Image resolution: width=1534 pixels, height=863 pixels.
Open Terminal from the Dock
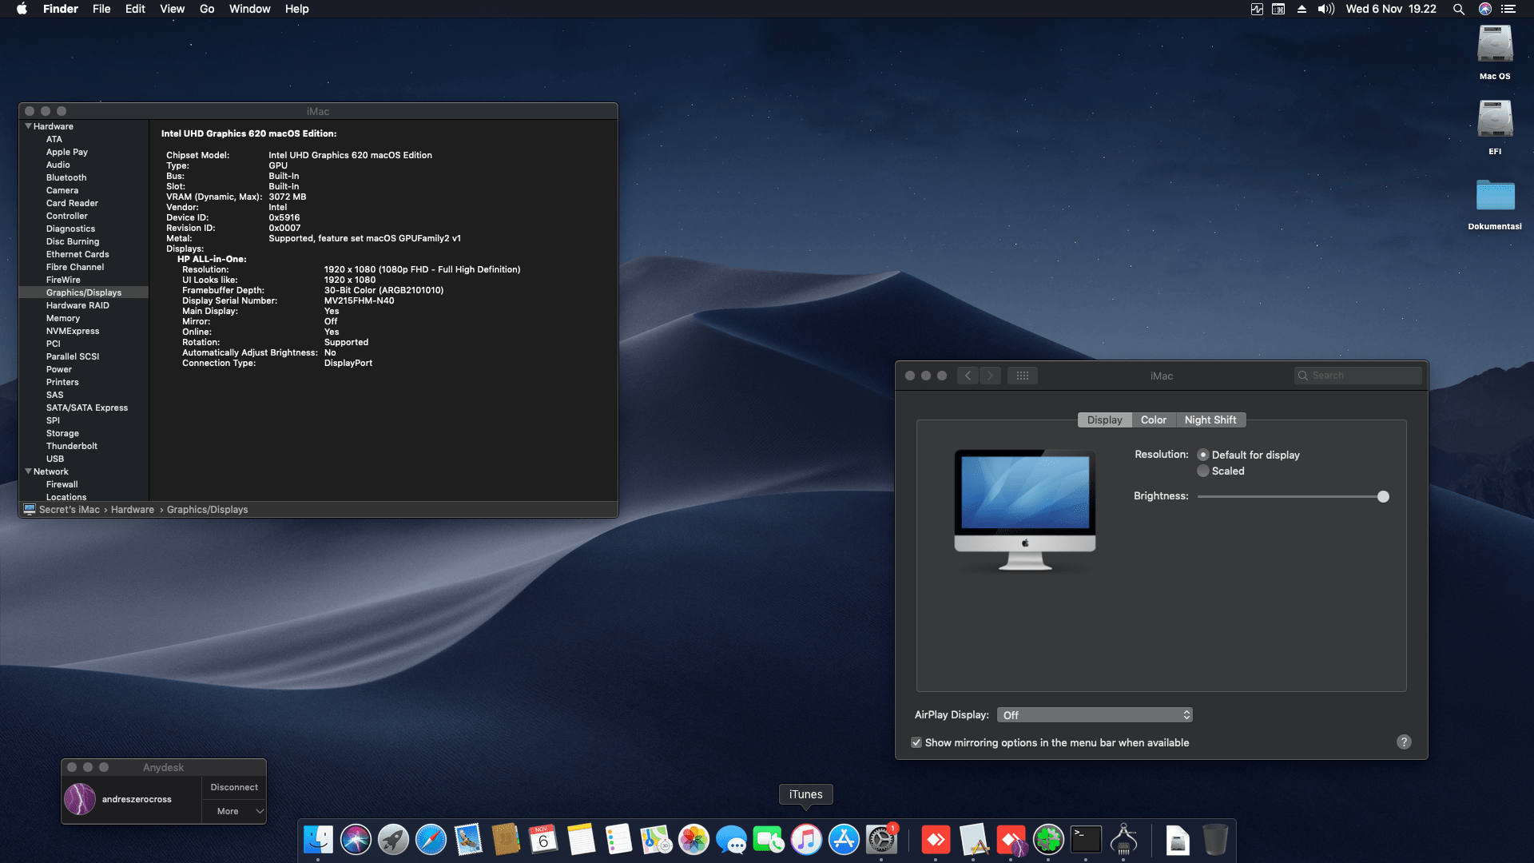point(1086,840)
